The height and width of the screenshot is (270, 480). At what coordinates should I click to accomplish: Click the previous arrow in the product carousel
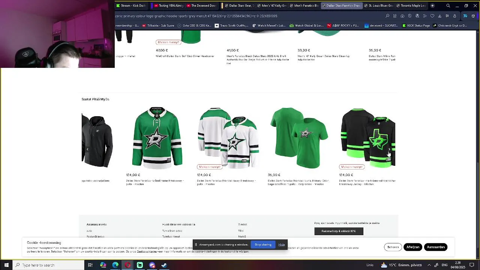(87, 149)
